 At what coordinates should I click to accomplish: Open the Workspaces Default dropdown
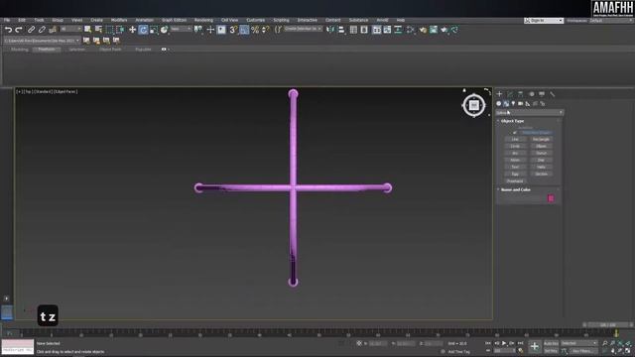610,20
